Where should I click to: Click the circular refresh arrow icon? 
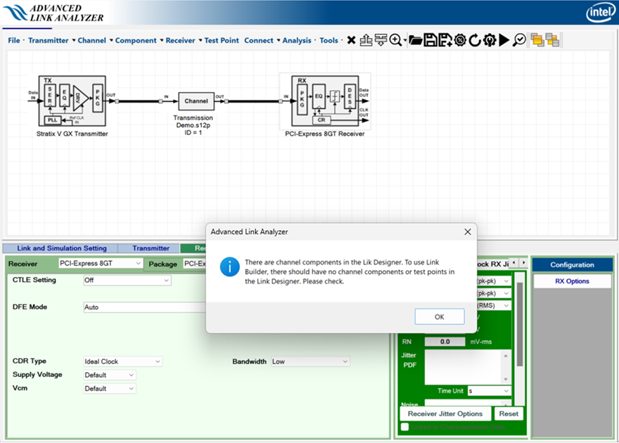(x=475, y=41)
